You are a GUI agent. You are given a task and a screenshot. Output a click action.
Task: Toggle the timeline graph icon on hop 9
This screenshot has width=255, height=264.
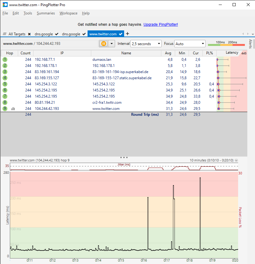click(13, 109)
